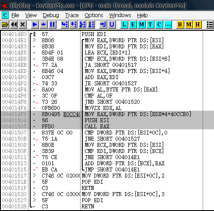Open the View menu
This screenshot has width=214, height=211.
click(x=31, y=15)
